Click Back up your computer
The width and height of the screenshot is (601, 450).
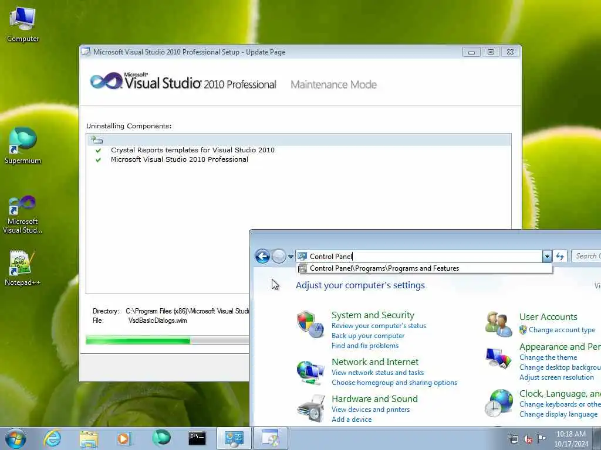368,336
